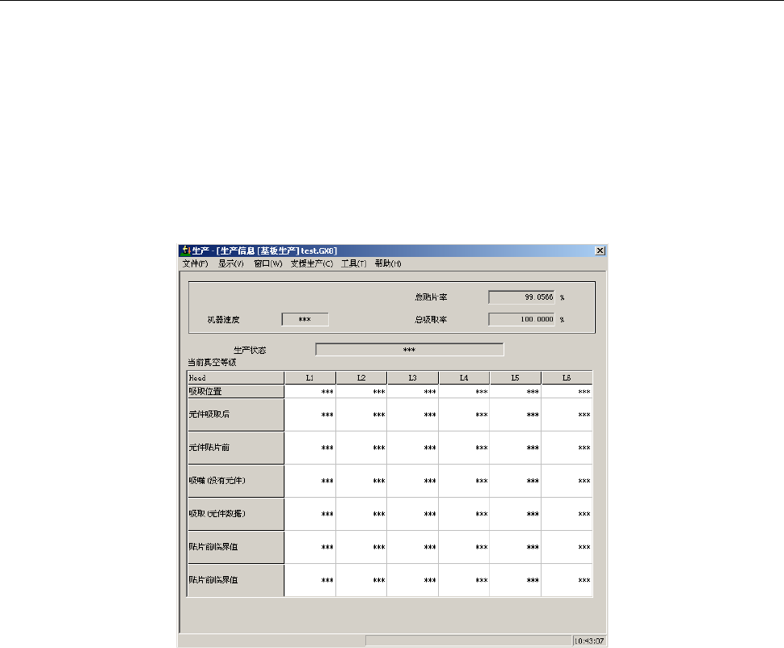
Task: Click the 当前真空等级 label
Action: 212,362
